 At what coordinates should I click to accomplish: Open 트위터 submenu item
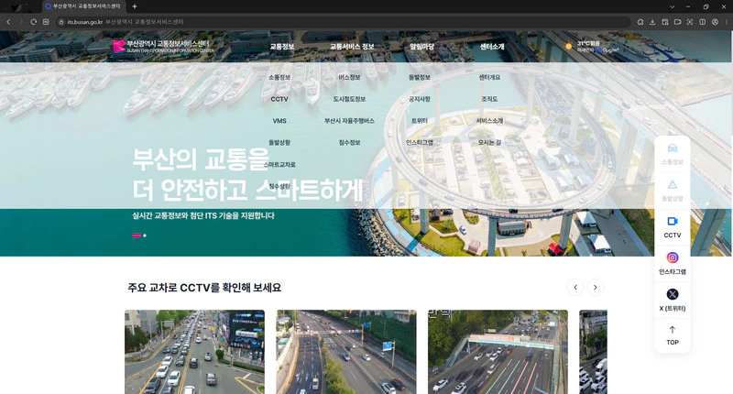(x=420, y=121)
